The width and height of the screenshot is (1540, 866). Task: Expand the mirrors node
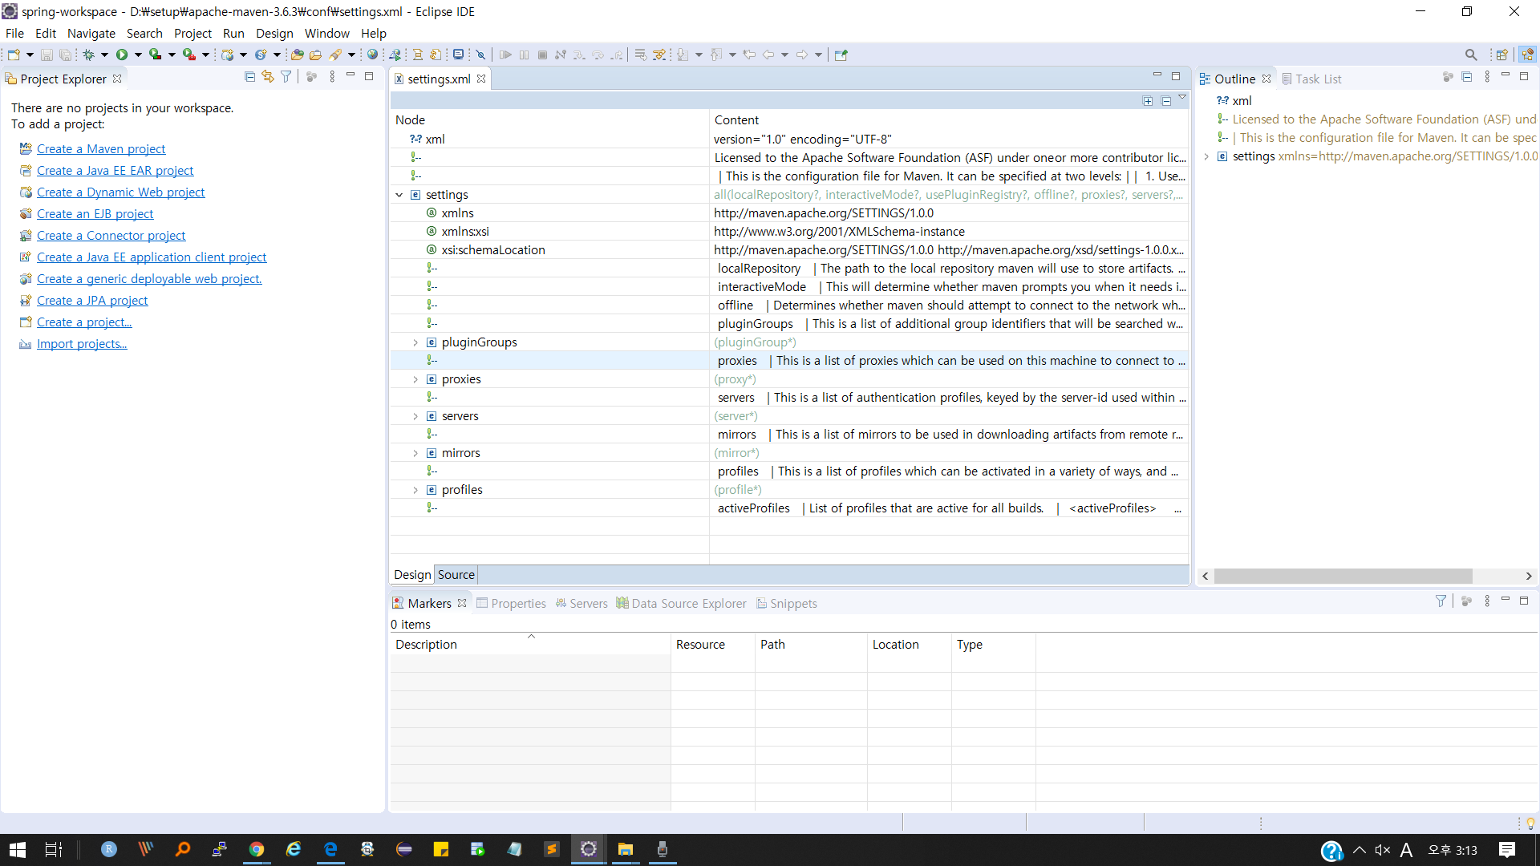pyautogui.click(x=415, y=453)
